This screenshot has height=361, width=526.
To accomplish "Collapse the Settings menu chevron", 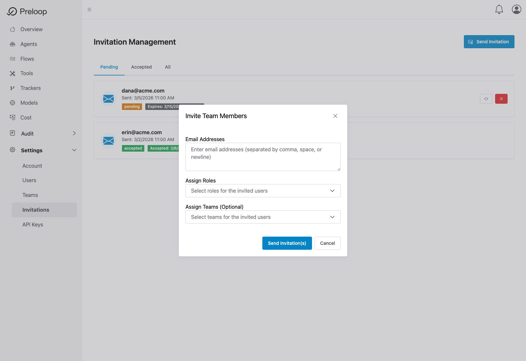I will pos(74,150).
